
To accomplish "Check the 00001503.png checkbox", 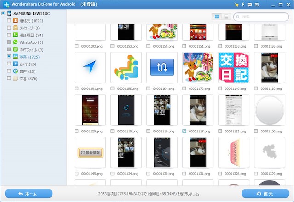I will tap(76, 46).
